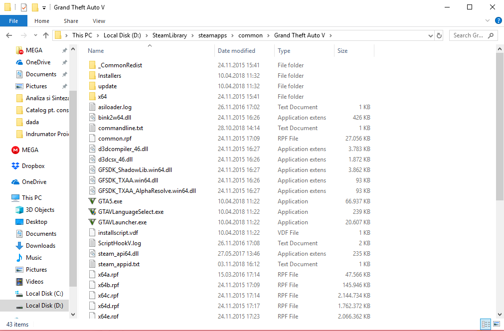Expand steamapps breadcrumb chevron in address bar
Viewport: 504px width, 331px height.
pos(233,35)
